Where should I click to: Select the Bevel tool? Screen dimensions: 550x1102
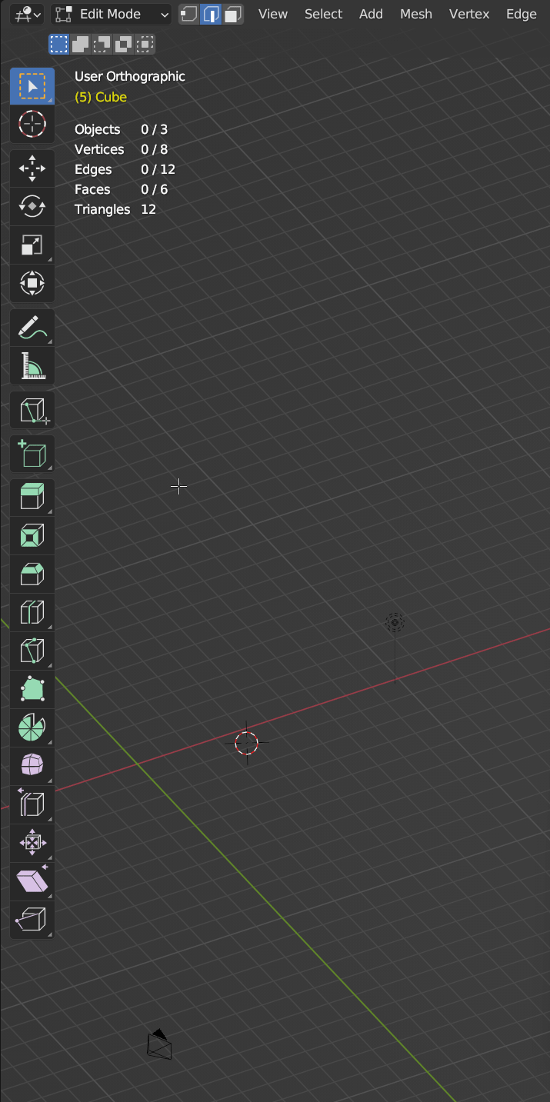coord(32,574)
